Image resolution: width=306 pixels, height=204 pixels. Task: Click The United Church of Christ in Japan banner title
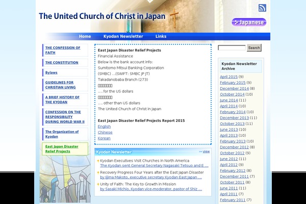tap(102, 16)
